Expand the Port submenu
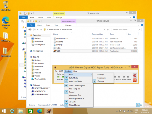This screenshot has height=114, width=152. tap(78, 75)
